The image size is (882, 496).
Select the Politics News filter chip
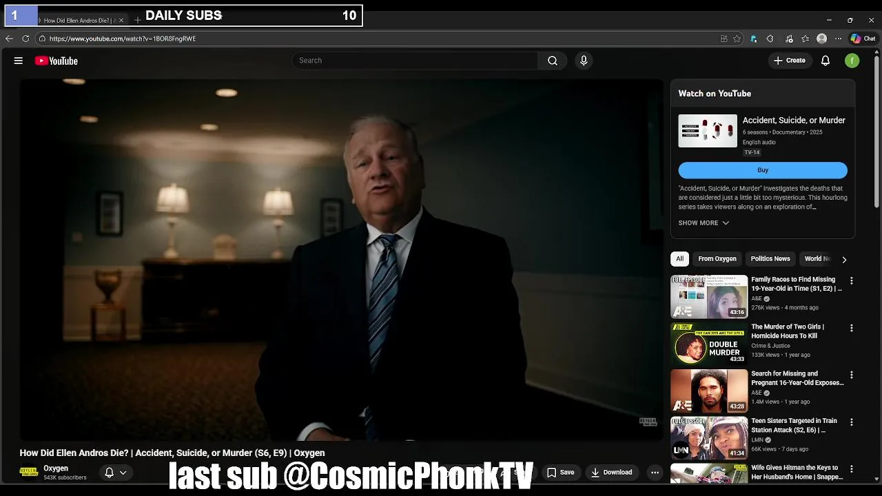[770, 259]
